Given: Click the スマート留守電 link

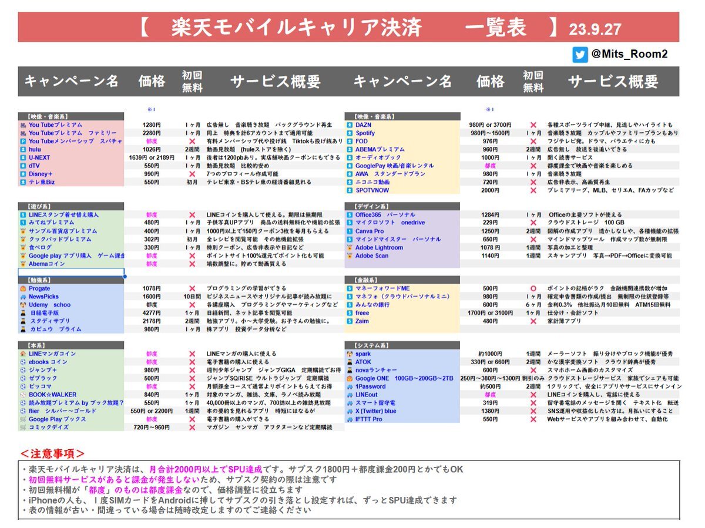Looking at the screenshot, I should point(375,403).
